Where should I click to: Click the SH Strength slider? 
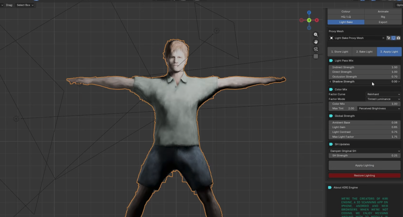click(x=365, y=155)
